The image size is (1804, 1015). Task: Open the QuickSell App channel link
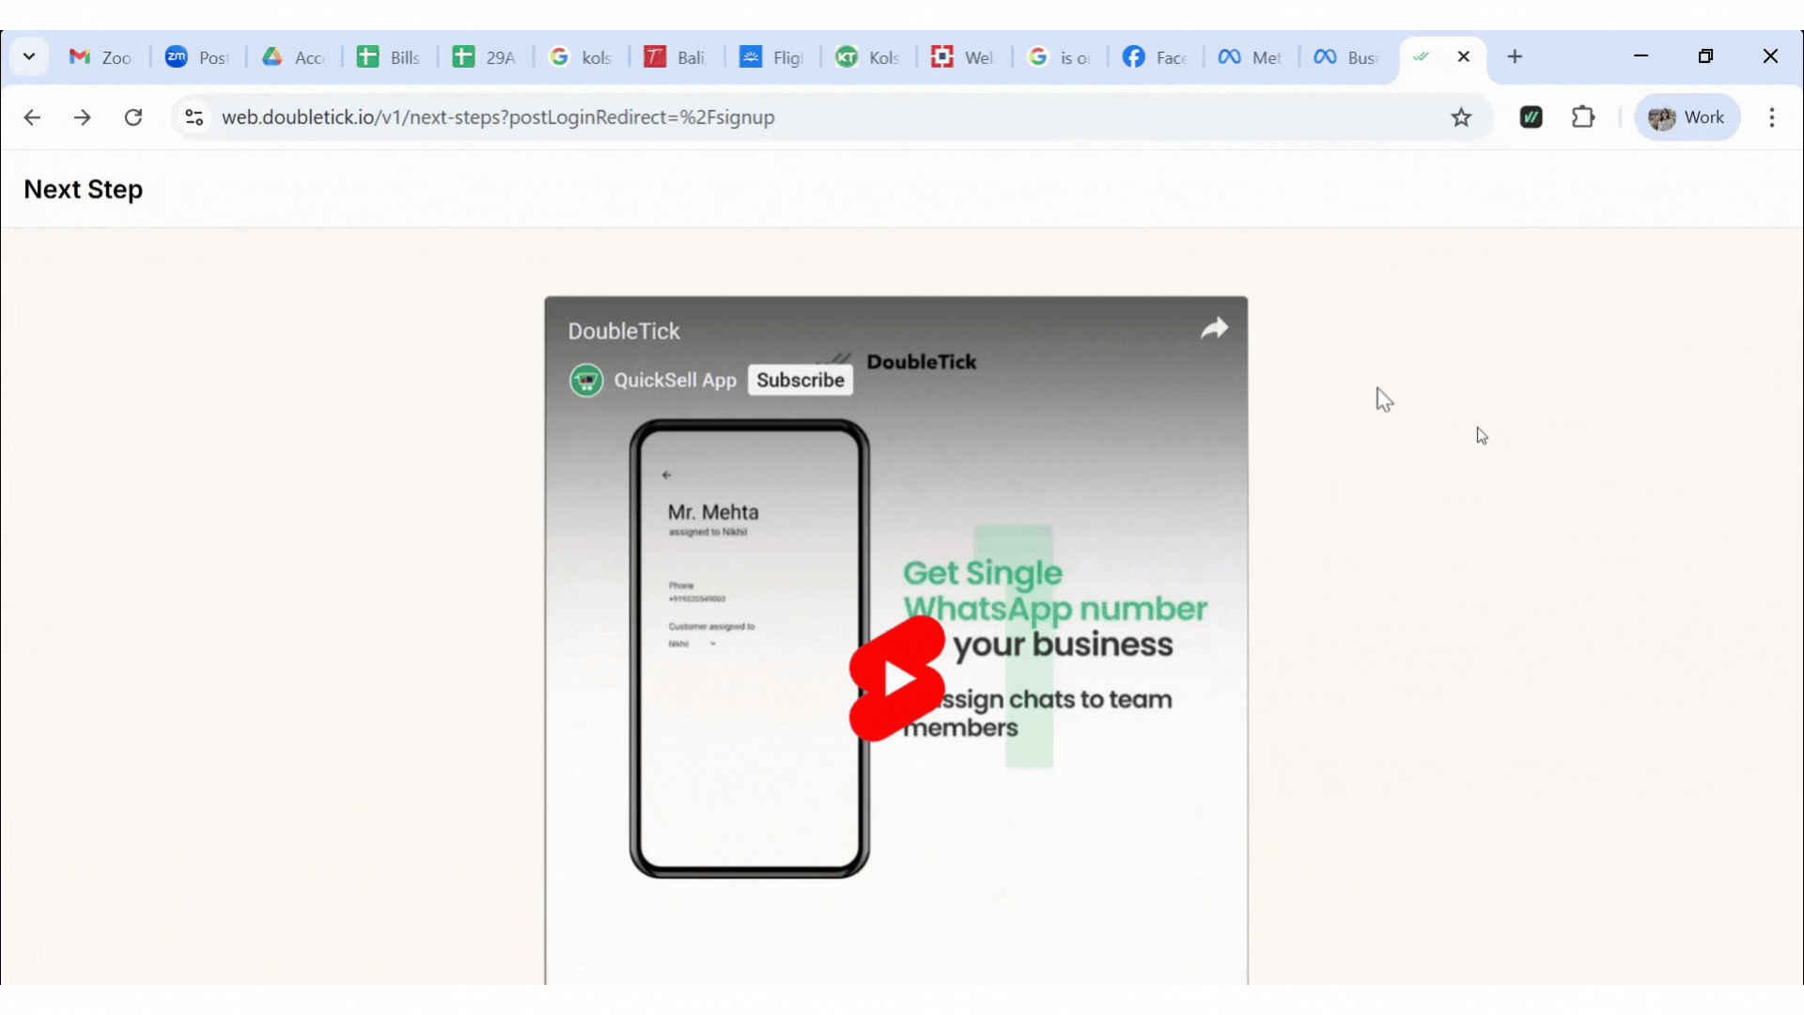pyautogui.click(x=675, y=380)
